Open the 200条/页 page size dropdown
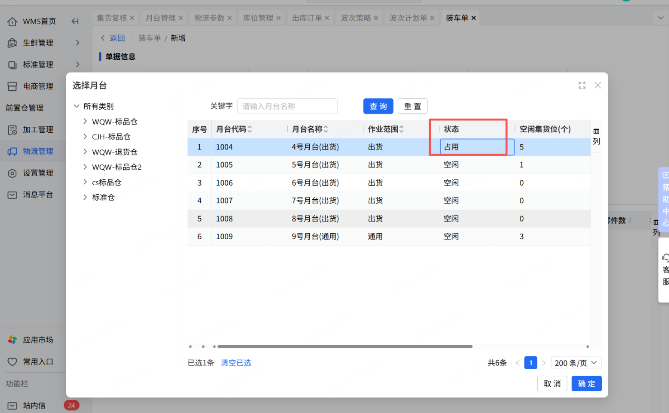Screen dimensions: 669x413 pos(576,363)
